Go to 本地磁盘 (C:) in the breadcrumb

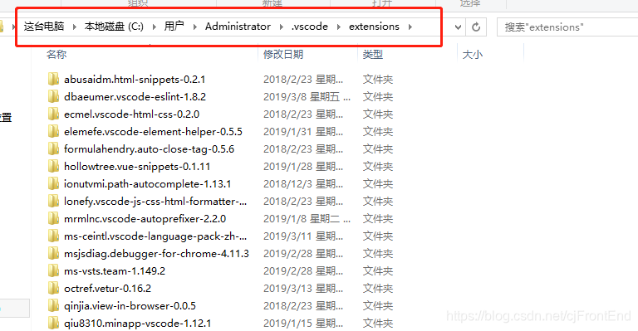pyautogui.click(x=114, y=27)
